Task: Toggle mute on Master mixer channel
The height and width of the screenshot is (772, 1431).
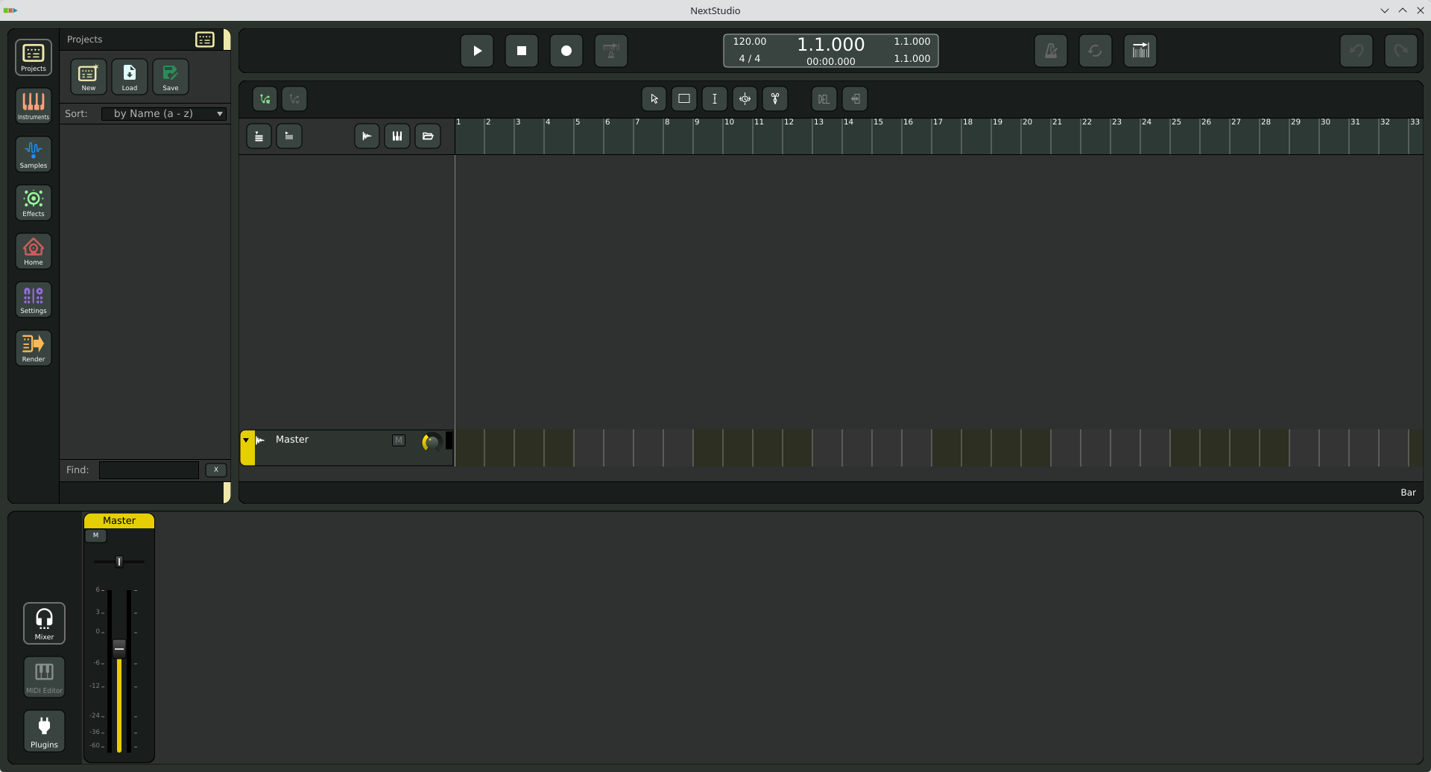Action: (95, 535)
